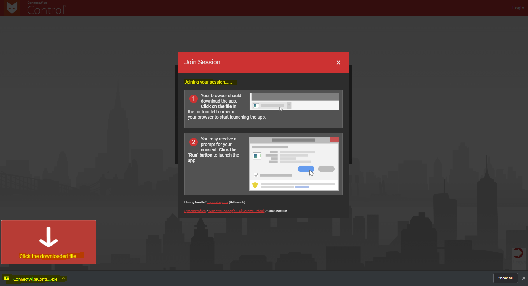Image resolution: width=528 pixels, height=286 pixels.
Task: Click the step 2 Run prompt illustration
Action: point(294,164)
